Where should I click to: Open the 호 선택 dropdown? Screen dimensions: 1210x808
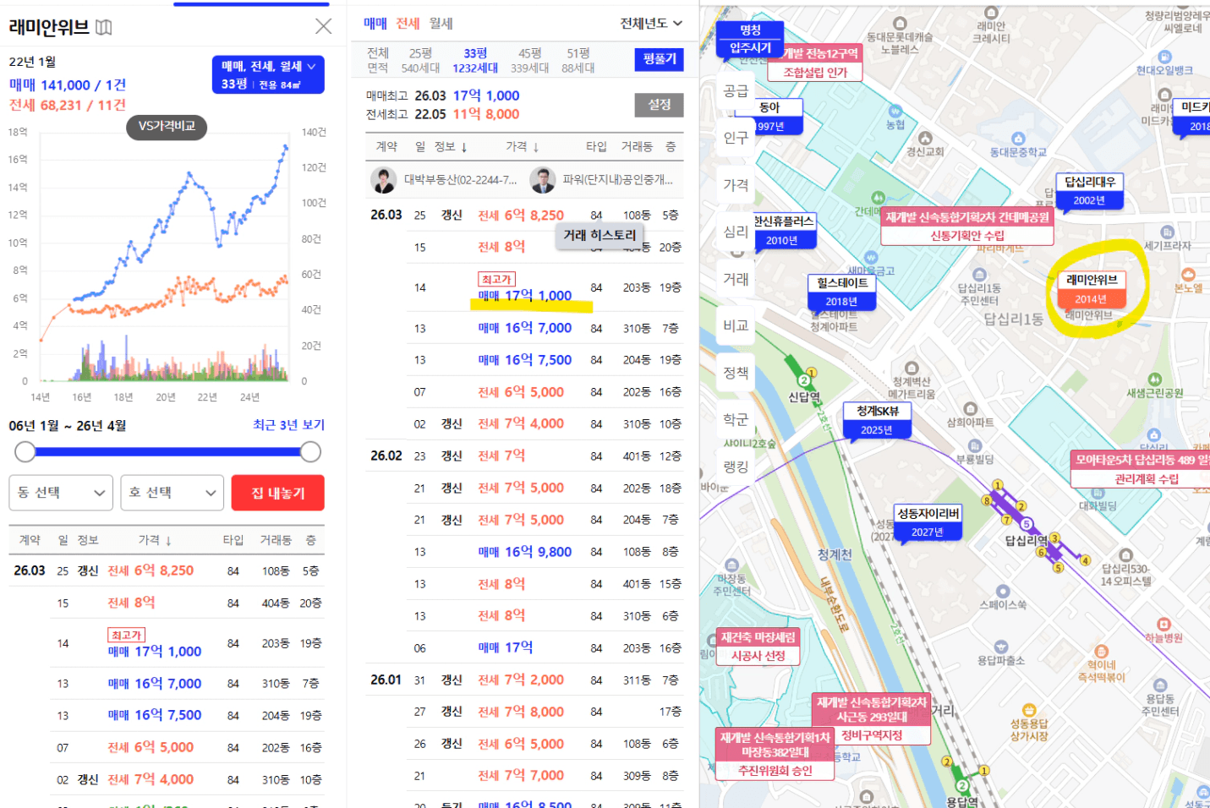[x=172, y=493]
